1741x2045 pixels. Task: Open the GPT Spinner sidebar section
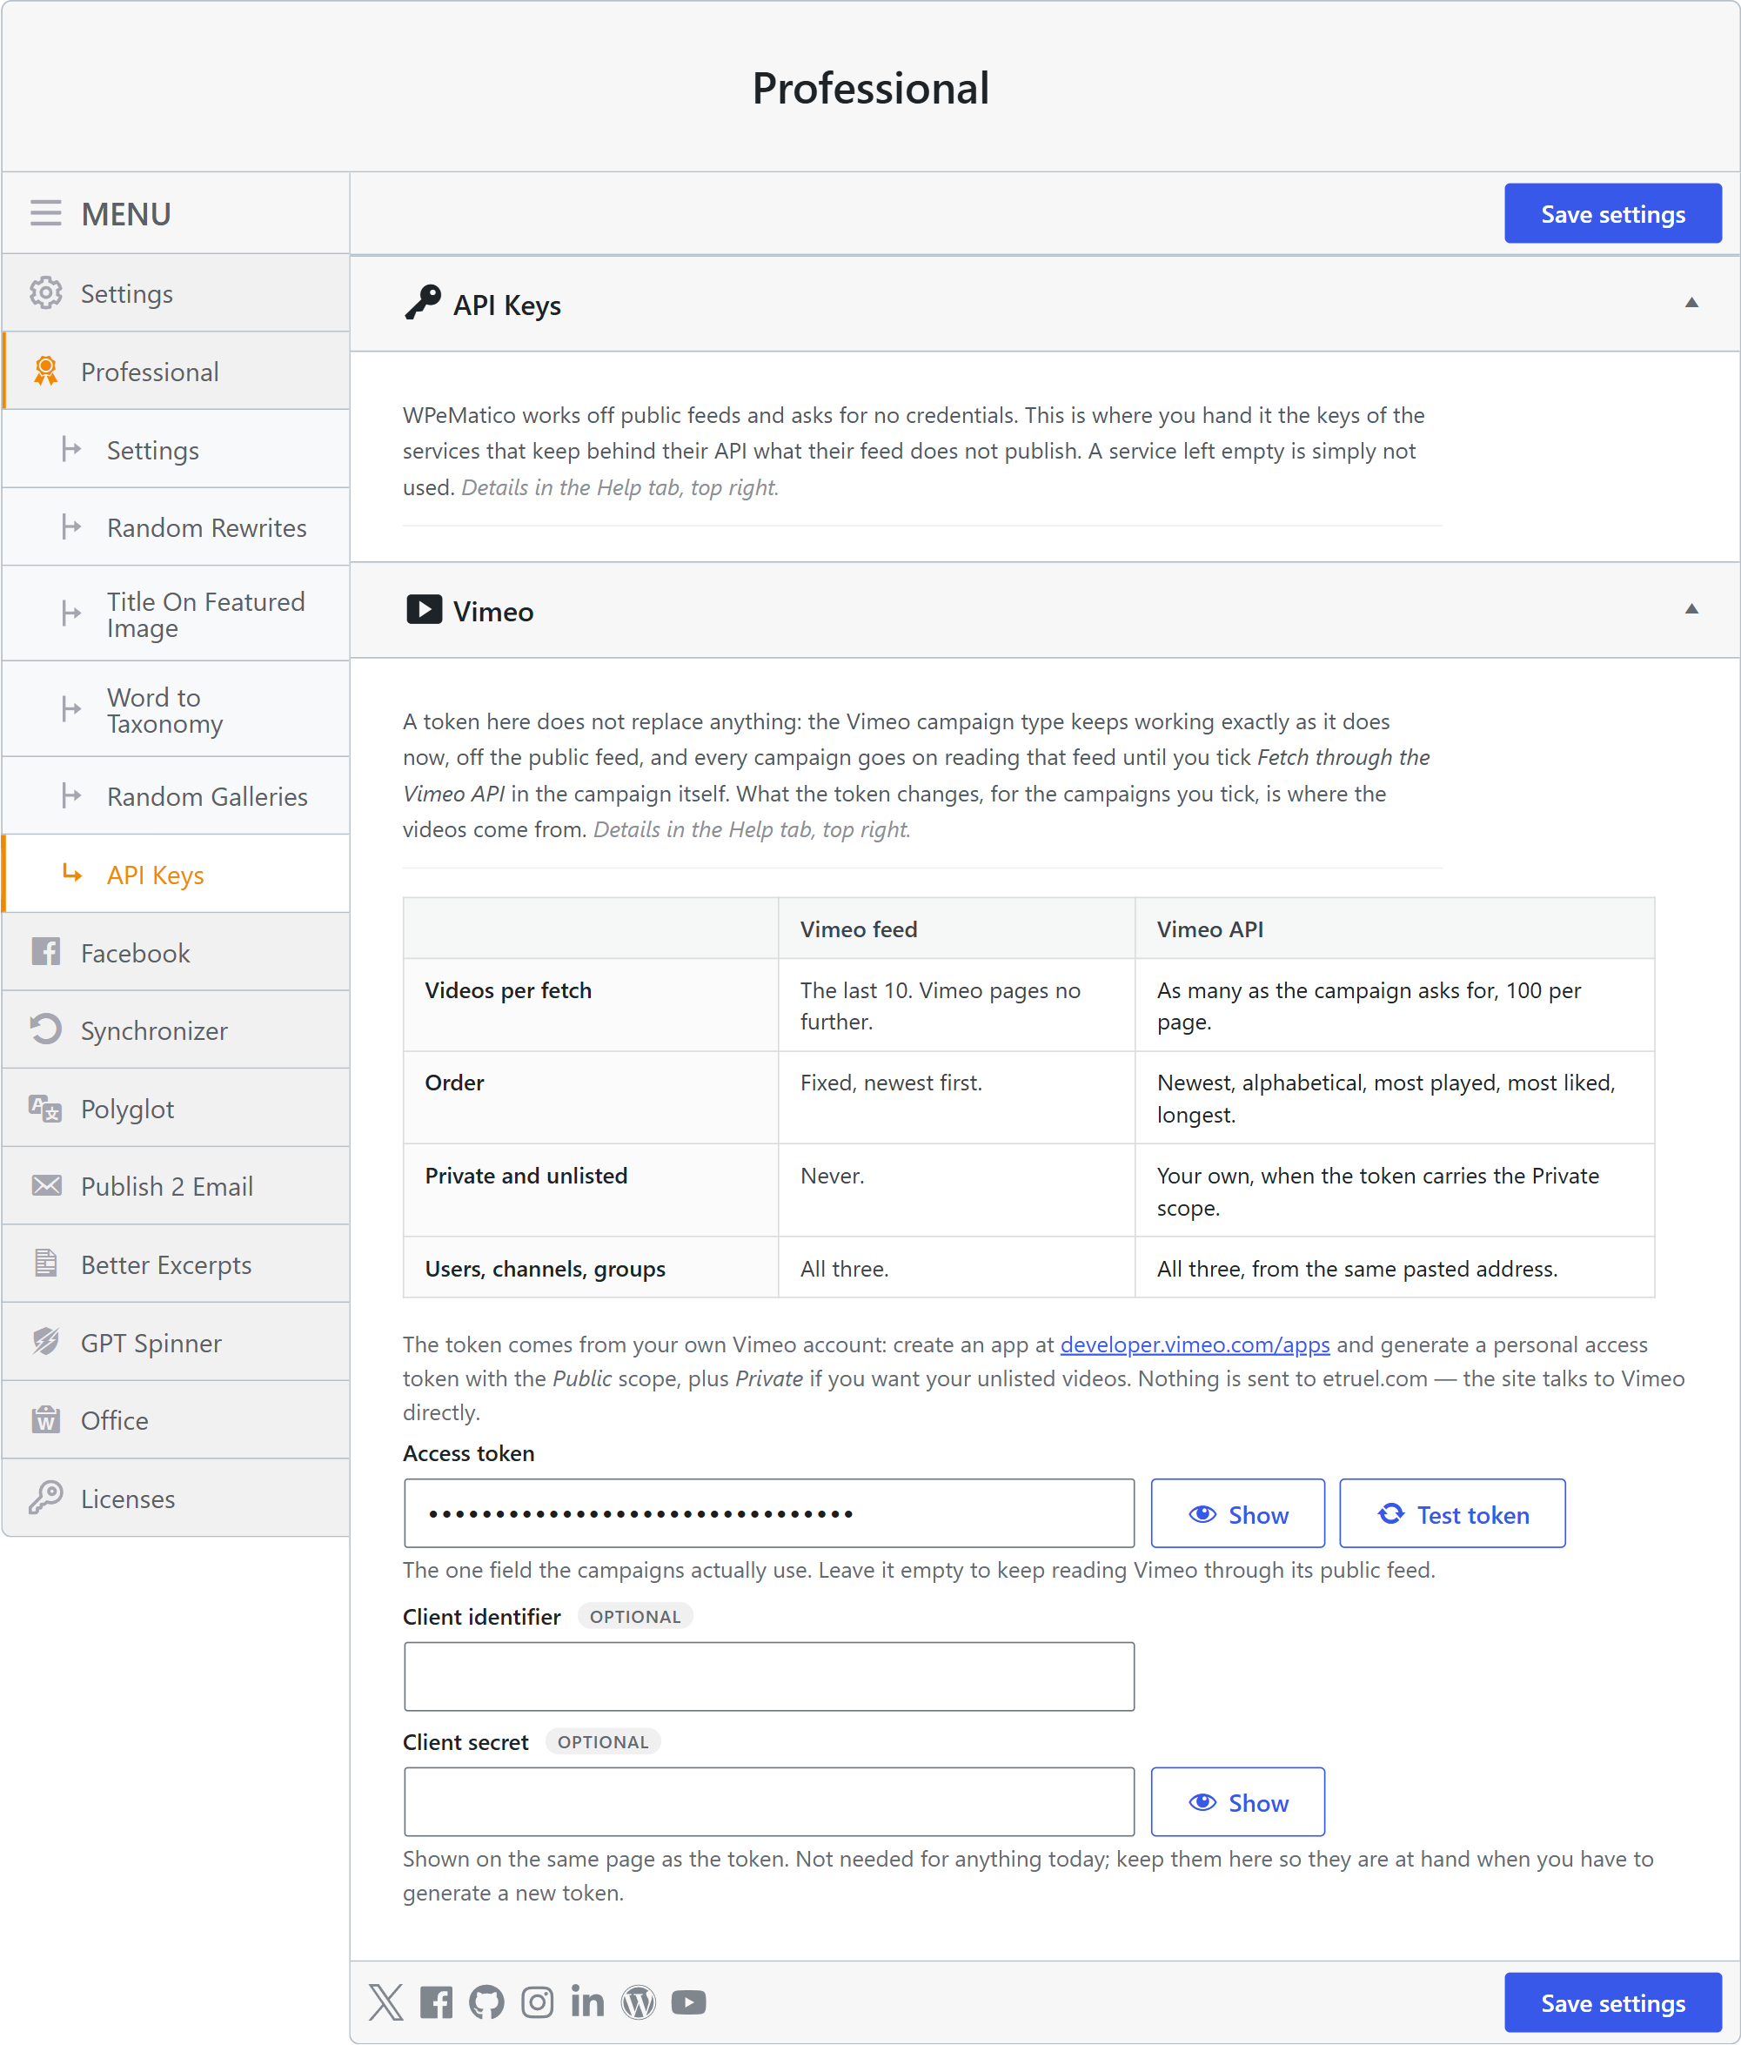pyautogui.click(x=176, y=1341)
